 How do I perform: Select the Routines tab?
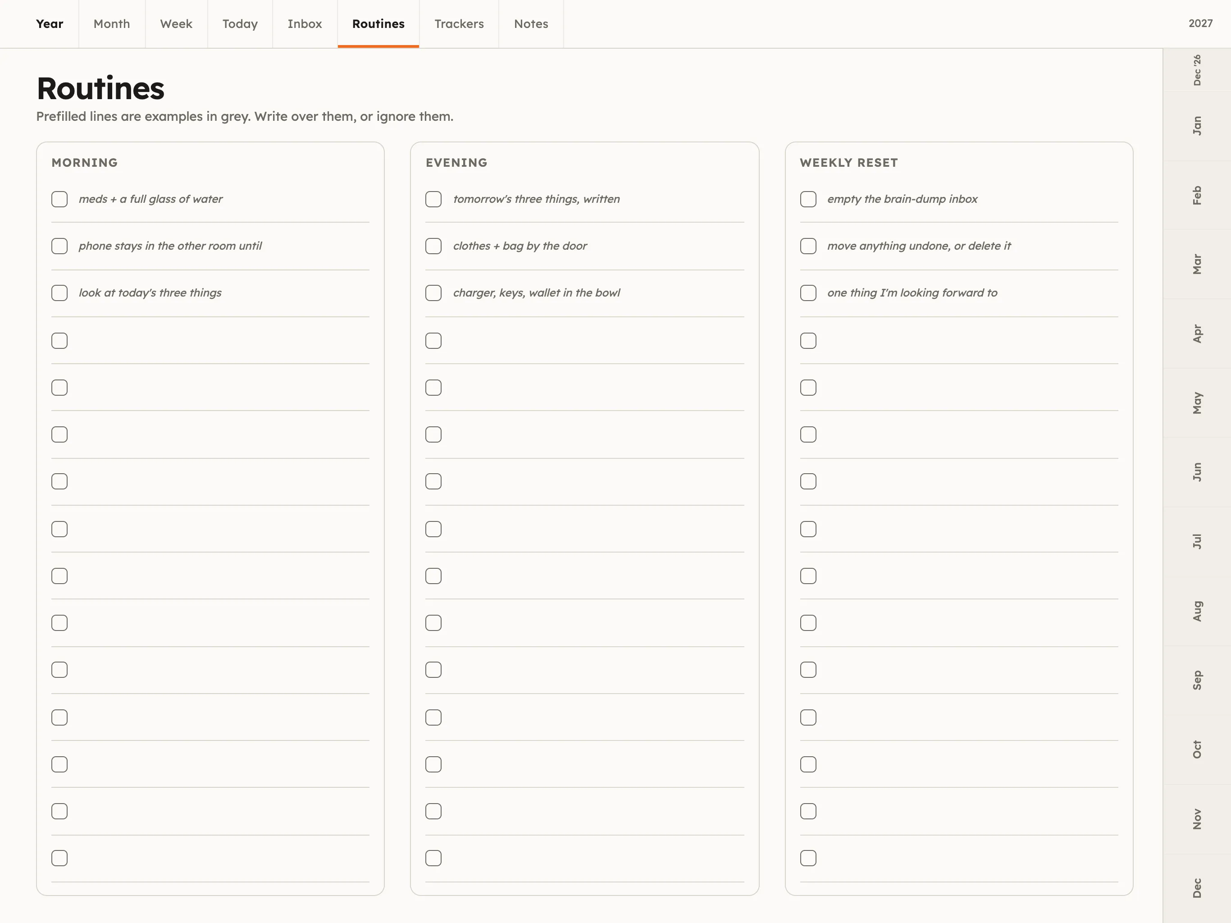tap(378, 24)
